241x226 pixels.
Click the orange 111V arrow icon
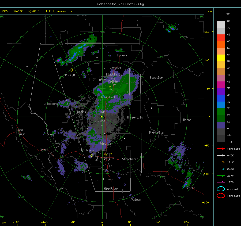click(x=221, y=162)
